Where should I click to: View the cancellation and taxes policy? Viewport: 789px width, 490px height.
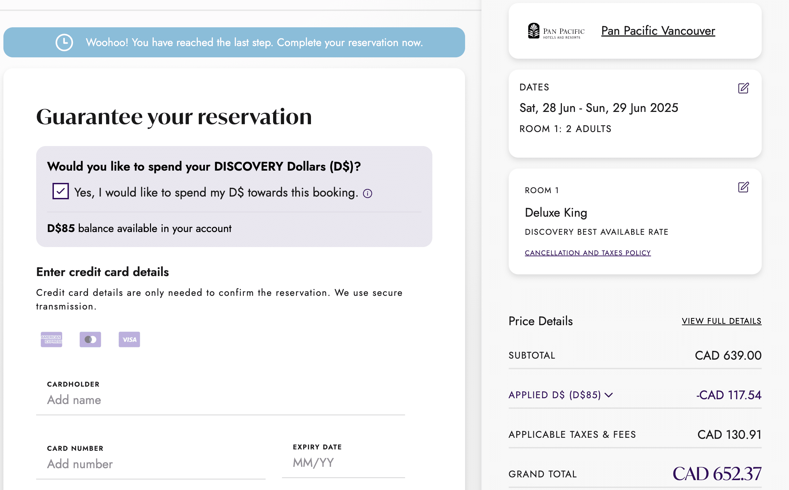[587, 253]
